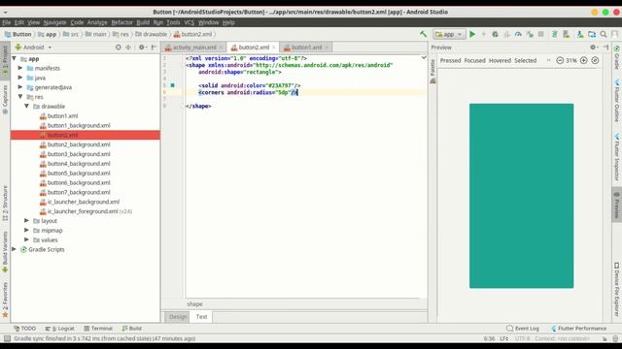Zoom in preview with plus icon
The width and height of the screenshot is (622, 349).
[583, 60]
